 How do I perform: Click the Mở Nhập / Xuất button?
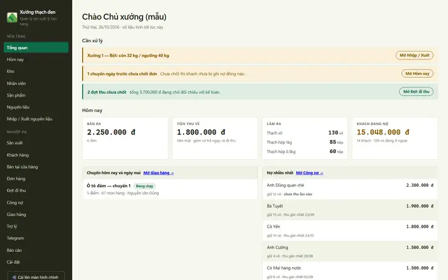click(x=414, y=55)
